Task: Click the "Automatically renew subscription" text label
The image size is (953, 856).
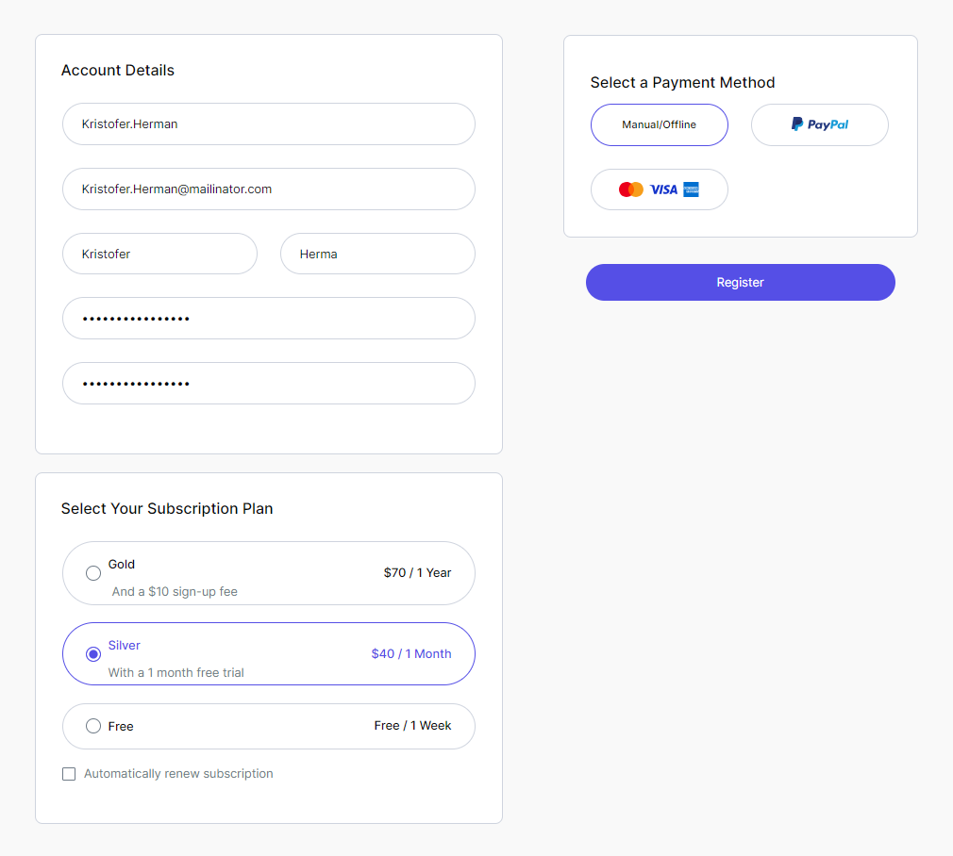Action: click(178, 774)
